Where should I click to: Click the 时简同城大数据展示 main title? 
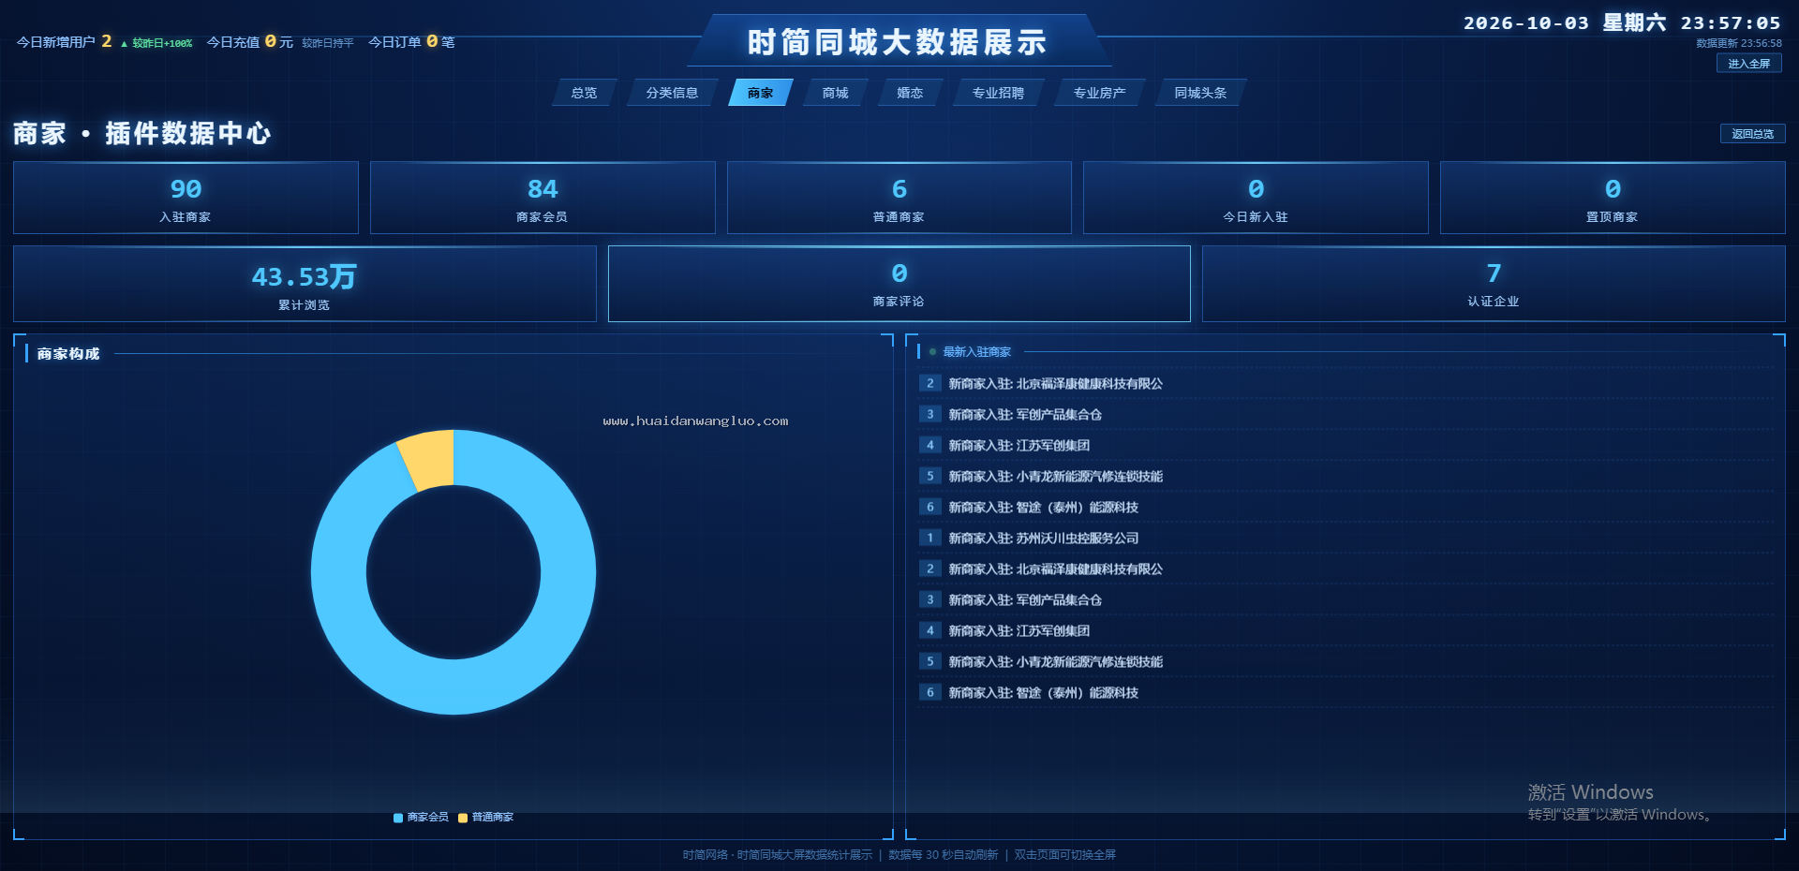coord(897,42)
